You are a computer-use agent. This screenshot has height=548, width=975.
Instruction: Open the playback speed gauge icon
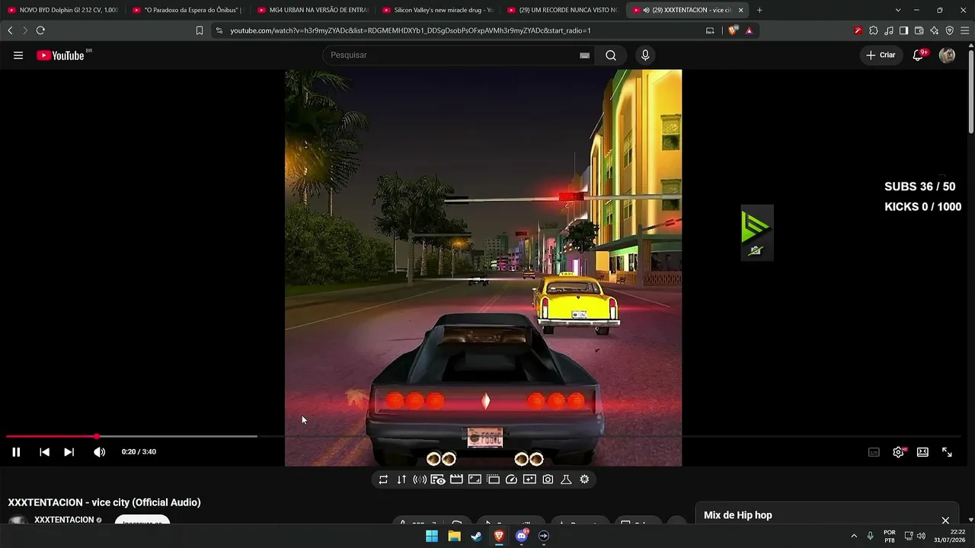coord(511,479)
